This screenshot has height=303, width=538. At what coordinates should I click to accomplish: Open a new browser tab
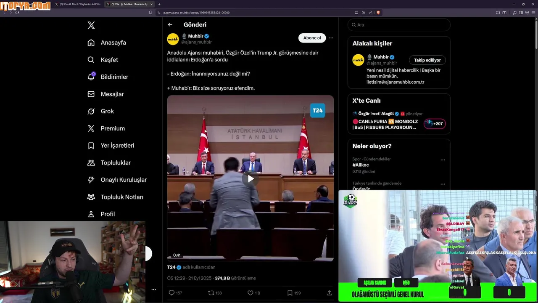(x=159, y=4)
